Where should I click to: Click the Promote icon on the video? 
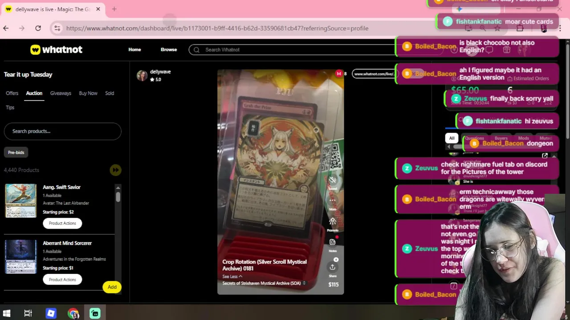[x=332, y=221]
